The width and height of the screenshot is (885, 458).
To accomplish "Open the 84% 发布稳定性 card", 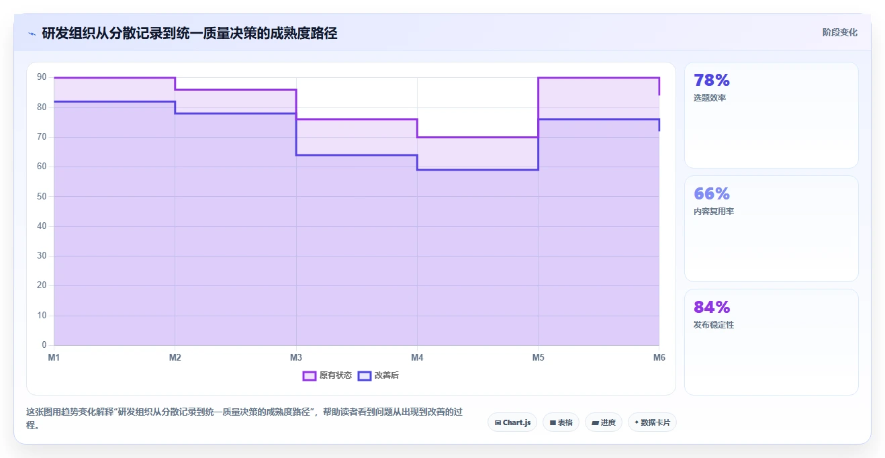I will 771,342.
